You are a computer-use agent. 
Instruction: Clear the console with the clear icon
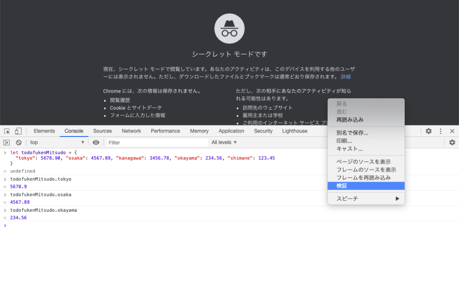coord(19,142)
